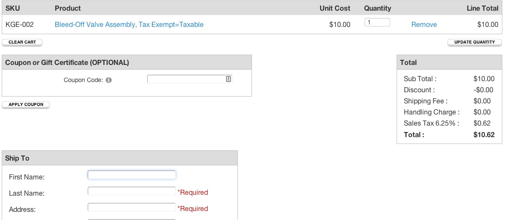
Task: Click the UPDATE QUANTITY button
Action: click(474, 42)
